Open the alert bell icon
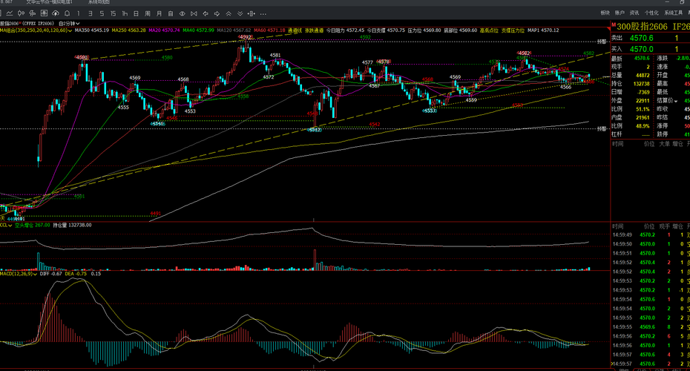The height and width of the screenshot is (371, 690). tap(67, 13)
